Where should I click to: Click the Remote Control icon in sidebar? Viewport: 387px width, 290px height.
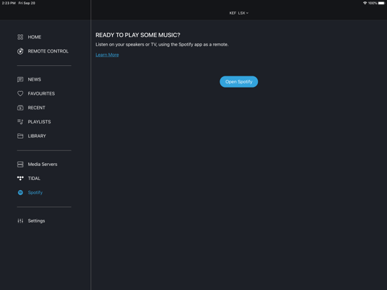point(20,51)
